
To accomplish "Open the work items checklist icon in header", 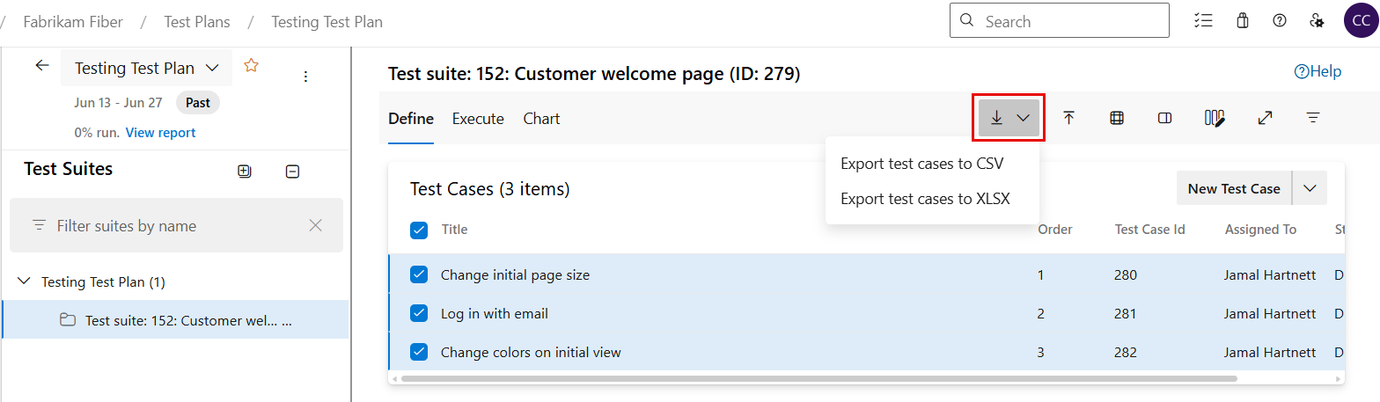I will (1203, 21).
